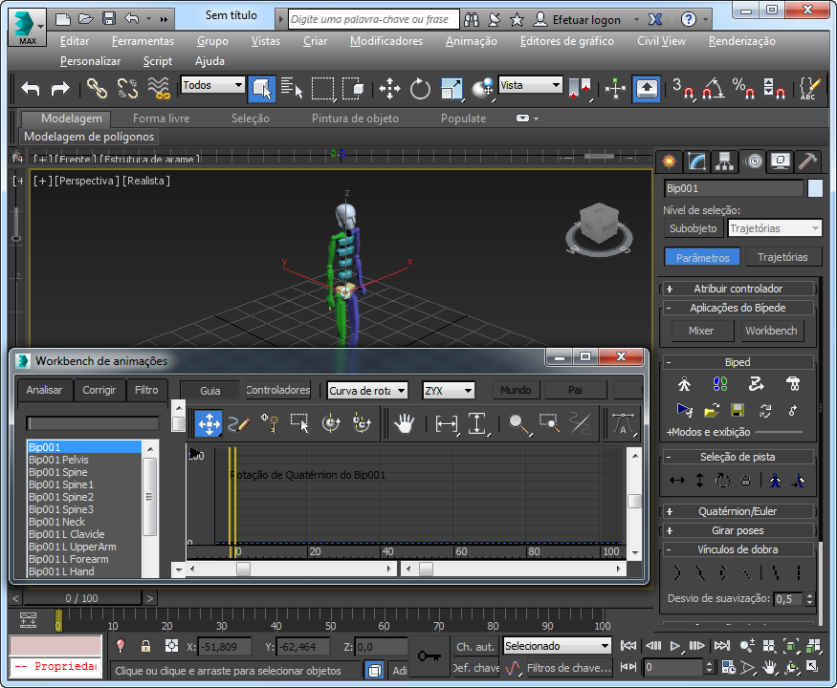Click the Undo arrow in main toolbar
Screen dimensions: 837x688
pos(31,89)
